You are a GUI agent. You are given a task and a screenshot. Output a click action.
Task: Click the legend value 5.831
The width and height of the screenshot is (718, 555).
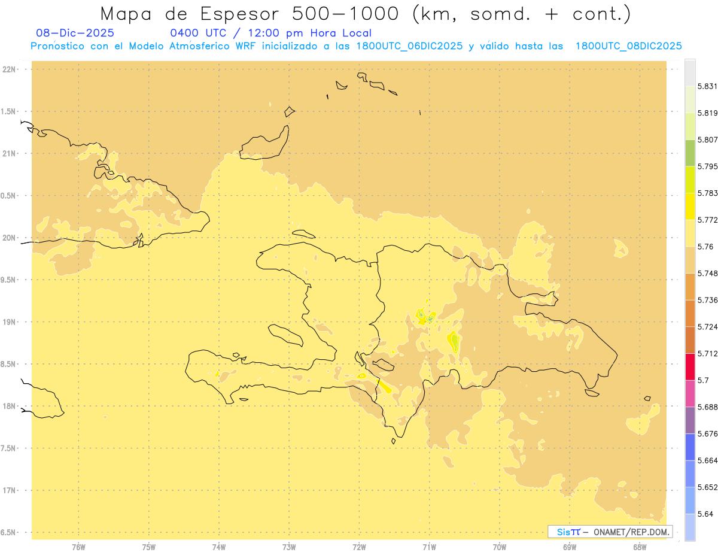tap(708, 86)
